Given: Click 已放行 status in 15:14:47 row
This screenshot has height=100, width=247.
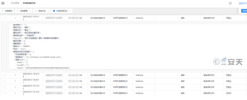Looking at the screenshot, I should point(229,93).
